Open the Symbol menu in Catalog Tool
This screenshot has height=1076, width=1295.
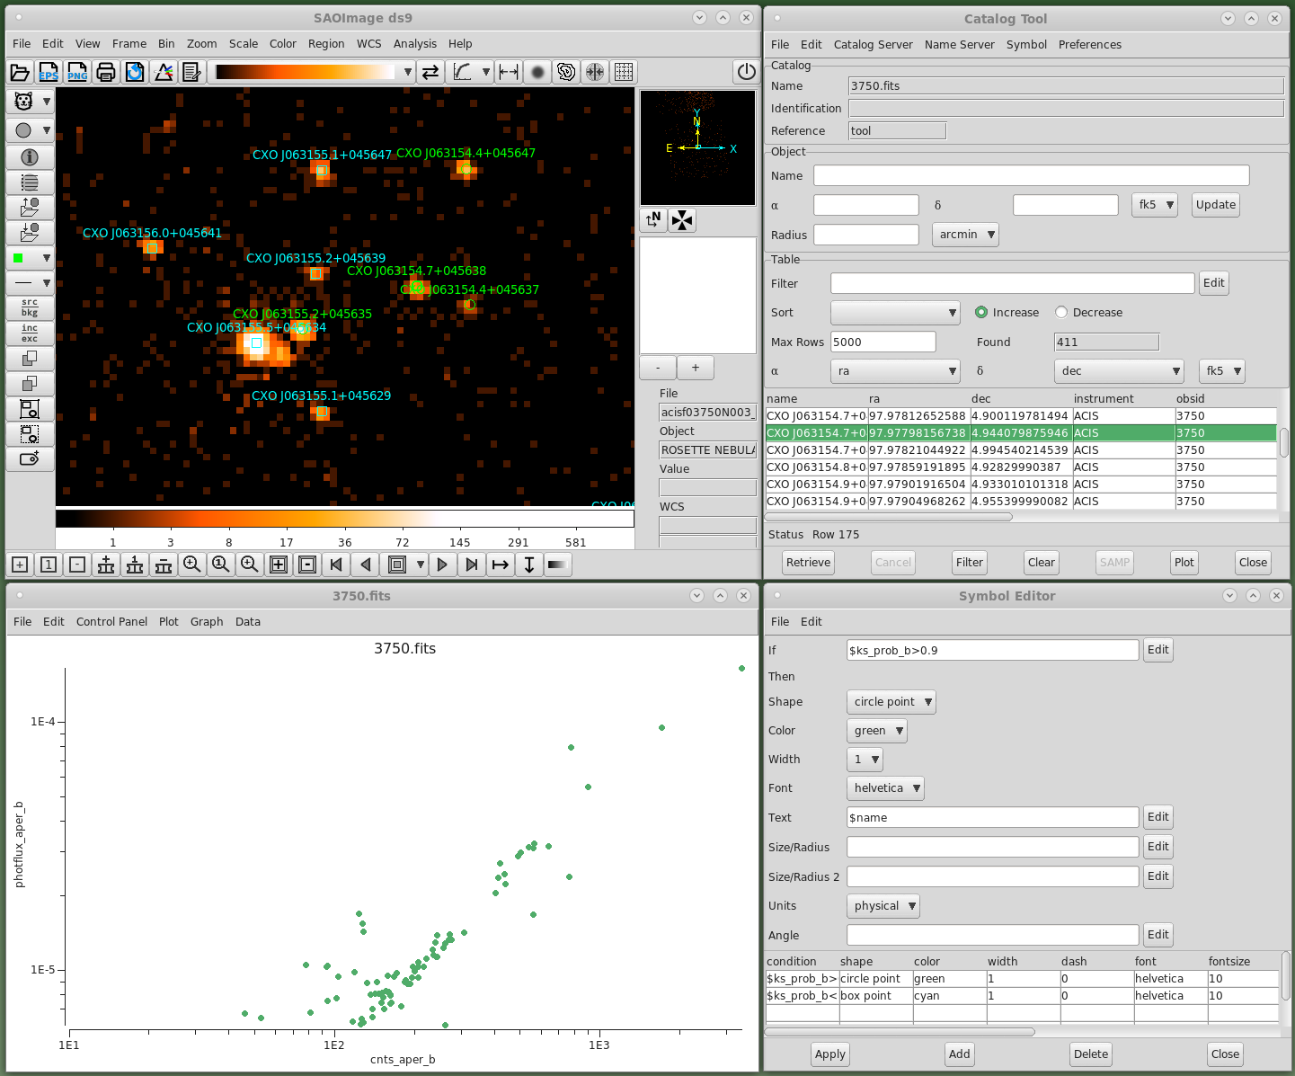tap(1026, 44)
